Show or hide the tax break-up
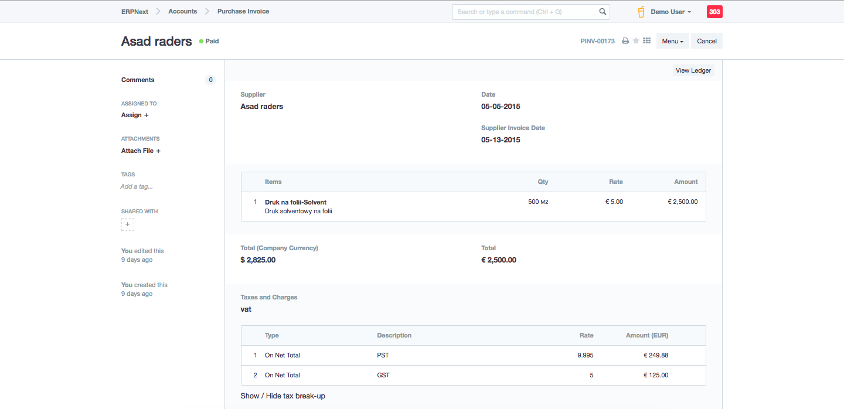Image resolution: width=844 pixels, height=409 pixels. [283, 396]
